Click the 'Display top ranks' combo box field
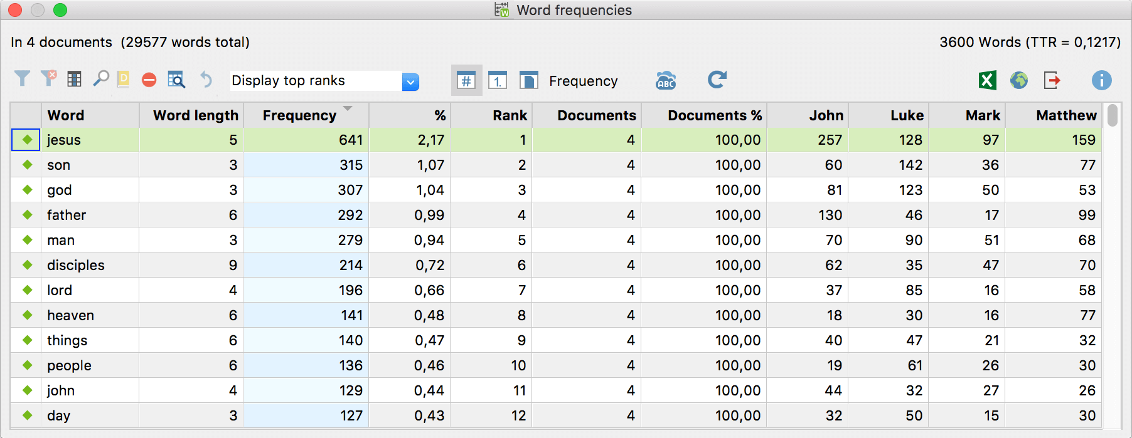 (324, 81)
